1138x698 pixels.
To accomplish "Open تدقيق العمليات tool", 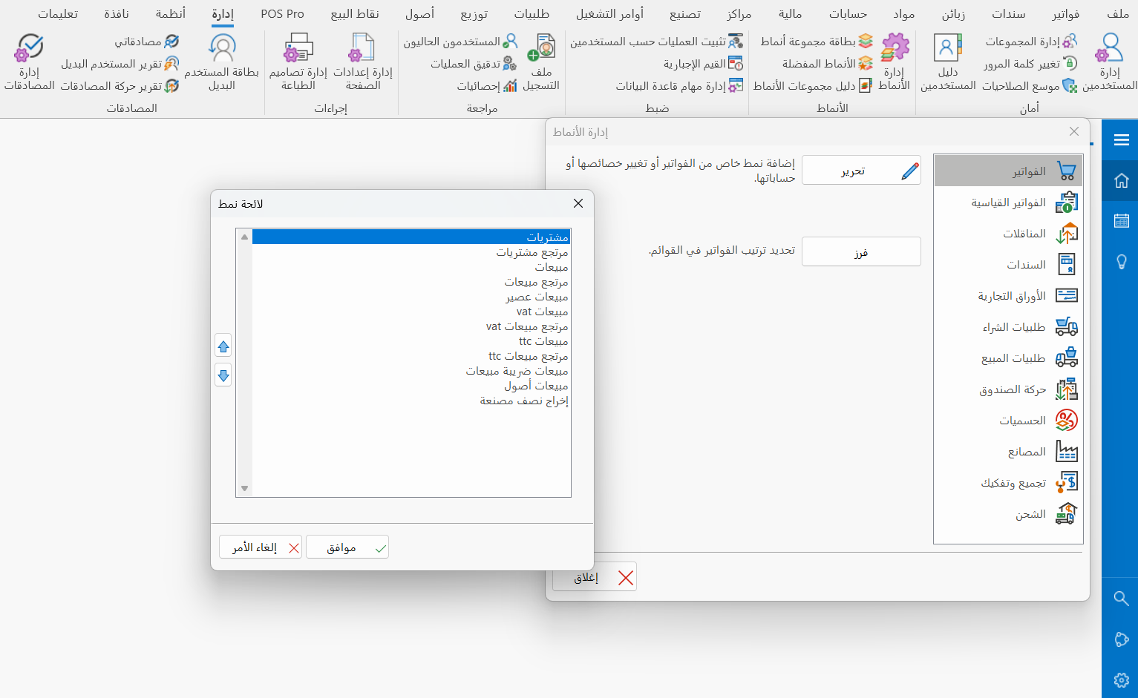I will 475,63.
